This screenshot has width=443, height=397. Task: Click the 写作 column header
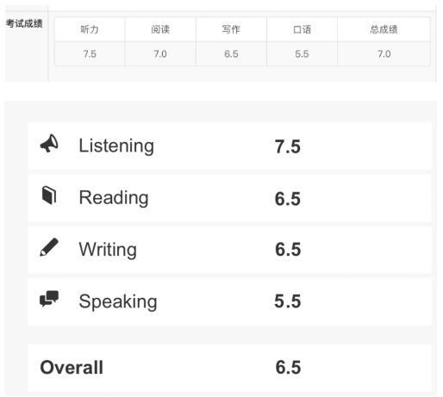tap(231, 29)
